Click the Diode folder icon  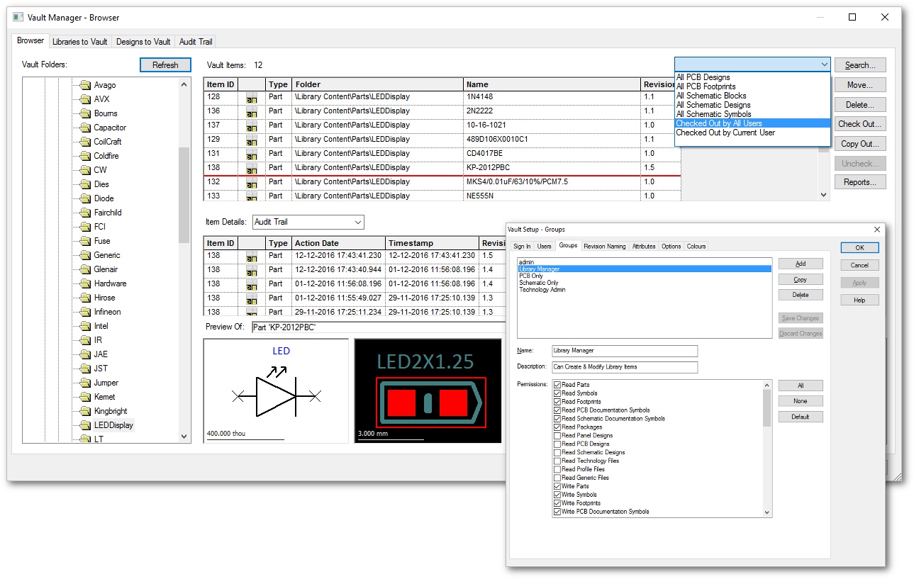point(85,198)
